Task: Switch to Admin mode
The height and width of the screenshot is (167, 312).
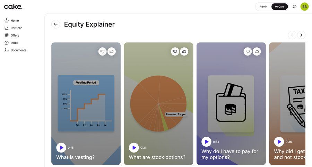Action: pos(263,7)
